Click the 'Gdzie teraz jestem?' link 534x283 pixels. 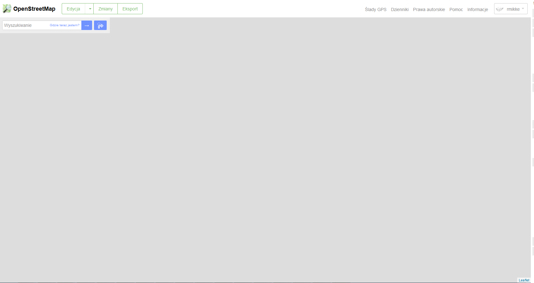65,25
